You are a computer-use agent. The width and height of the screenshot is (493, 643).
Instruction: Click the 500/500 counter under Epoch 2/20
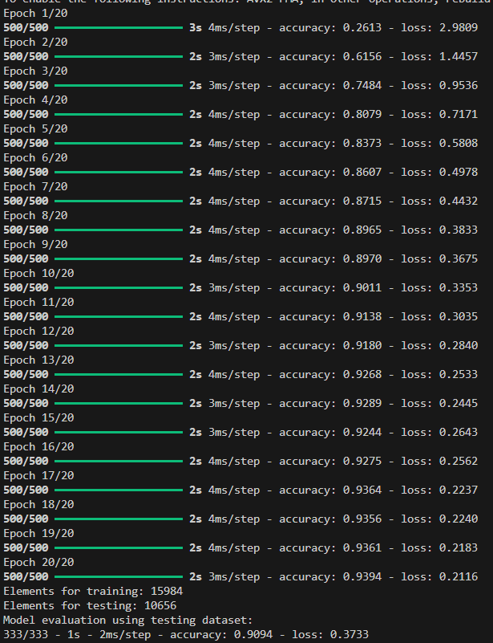click(26, 56)
